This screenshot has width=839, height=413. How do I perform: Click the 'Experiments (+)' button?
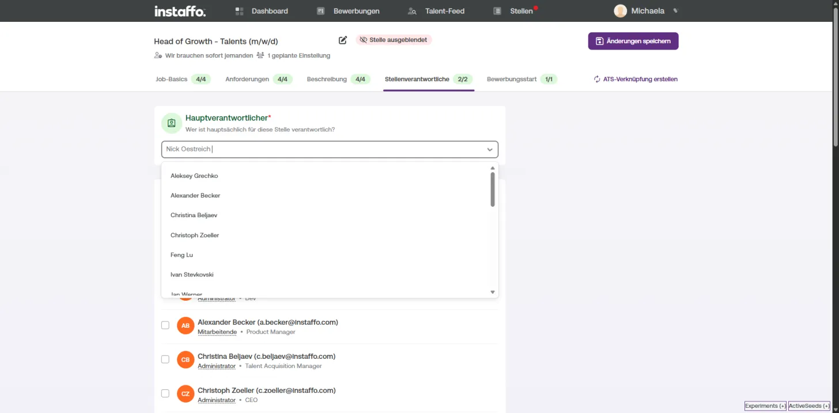(x=766, y=406)
